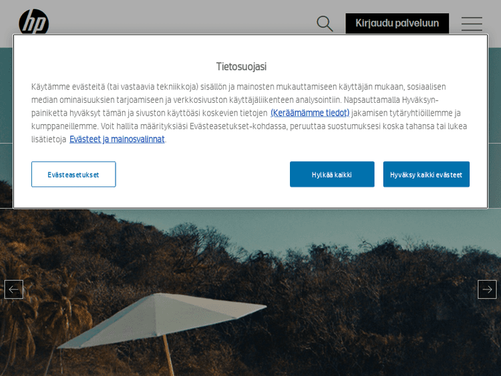The width and height of the screenshot is (501, 376).
Task: Open Evästeasetukset cookie settings
Action: click(x=73, y=174)
